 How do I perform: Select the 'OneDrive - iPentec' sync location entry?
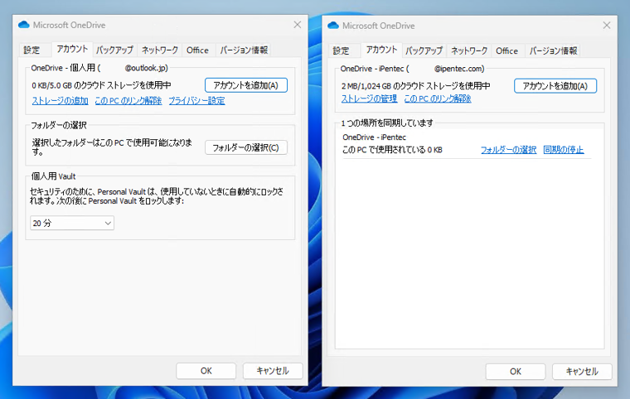374,137
